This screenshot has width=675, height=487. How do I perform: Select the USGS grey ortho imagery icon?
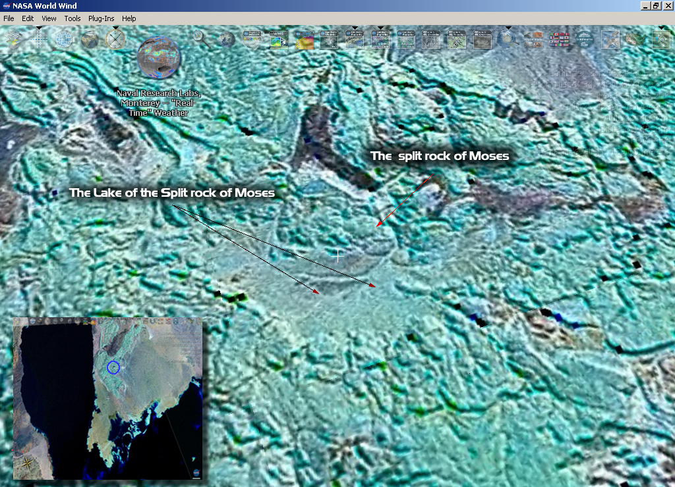[x=431, y=39]
